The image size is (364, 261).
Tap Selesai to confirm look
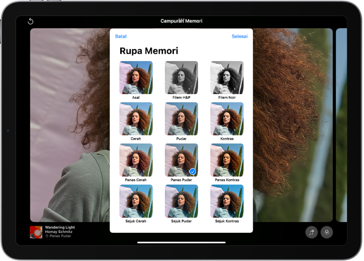click(240, 37)
